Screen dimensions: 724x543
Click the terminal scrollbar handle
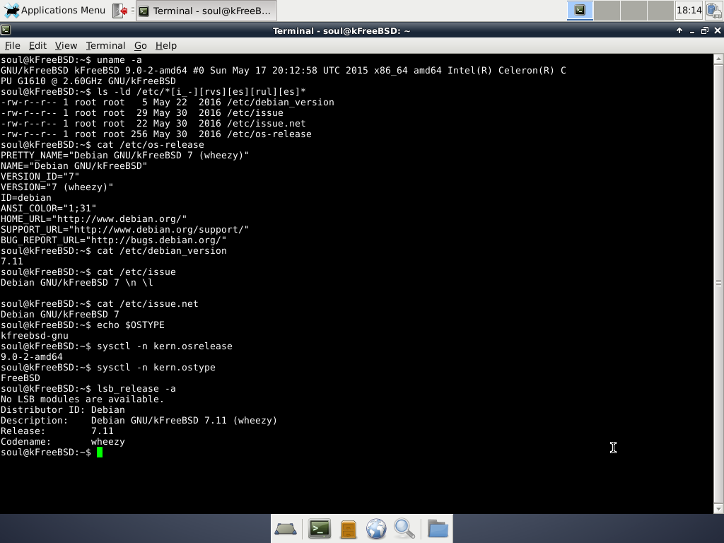tap(718, 284)
